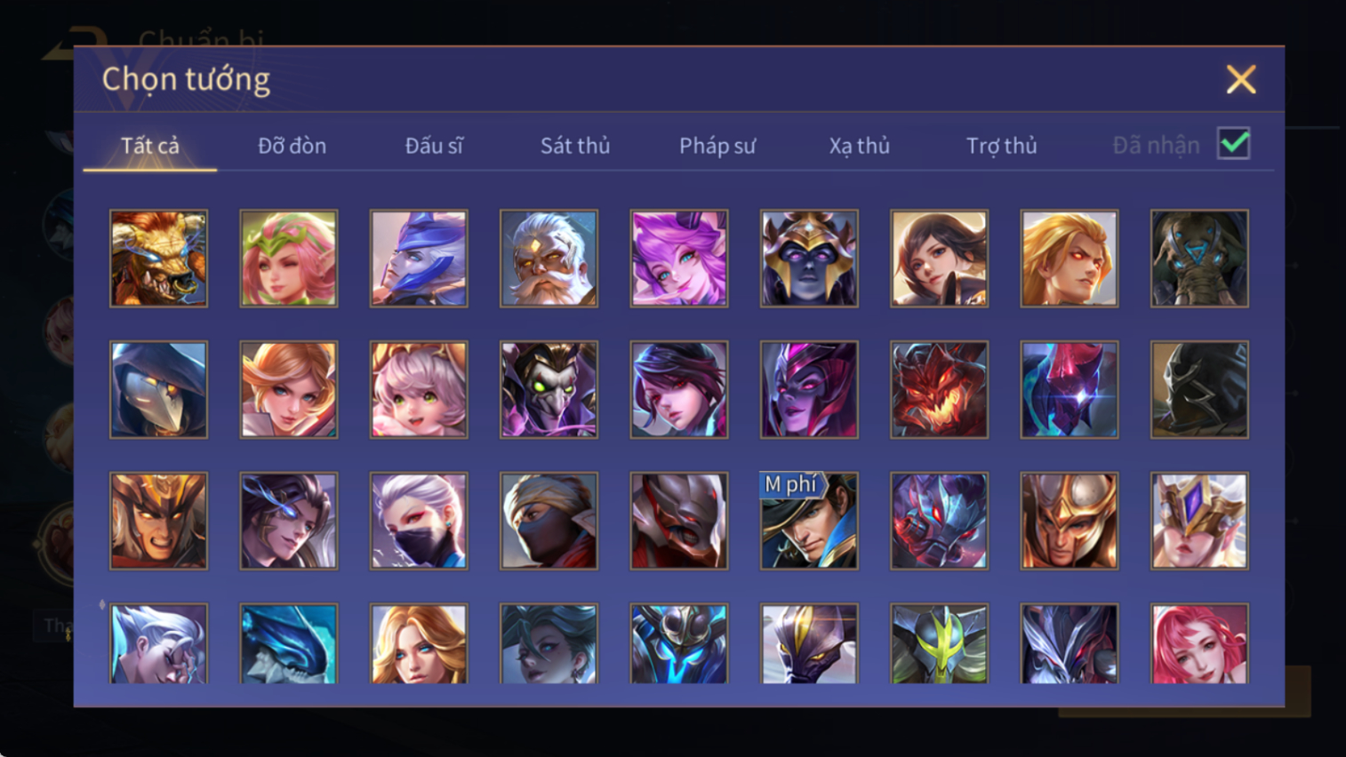Select the hero tagged M phí
Viewport: 1346px width, 757px height.
coord(809,521)
